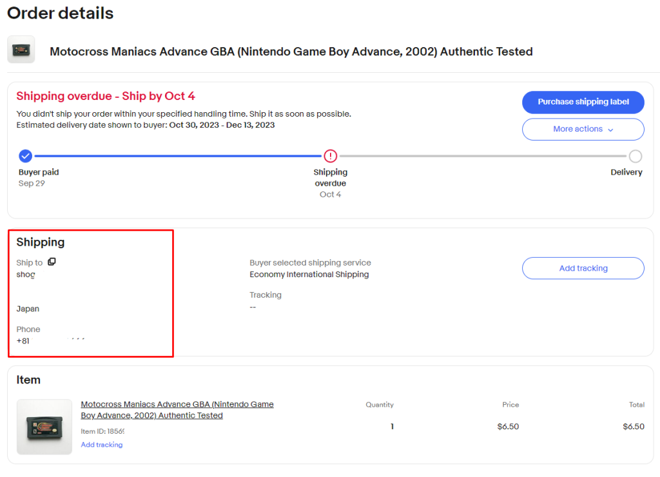Click the Delivery step circle
The image size is (660, 477).
click(635, 156)
